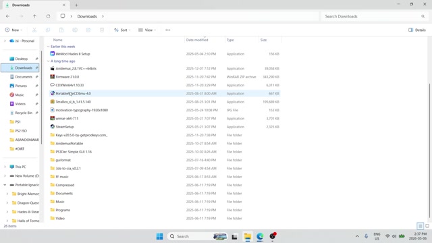Open Videos in the sidebar
The width and height of the screenshot is (432, 243).
[x=20, y=104]
